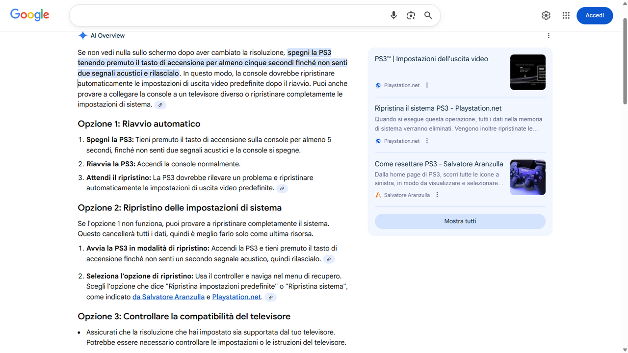Click source link chip after 'impostazioni di sistema.'
628x353 pixels.
click(160, 105)
